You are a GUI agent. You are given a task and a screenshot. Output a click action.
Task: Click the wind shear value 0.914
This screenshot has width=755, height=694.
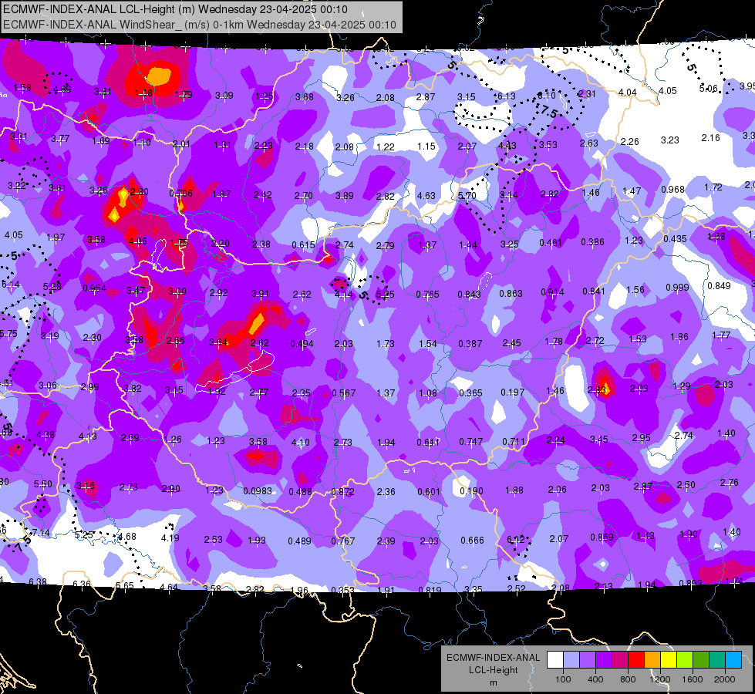552,291
